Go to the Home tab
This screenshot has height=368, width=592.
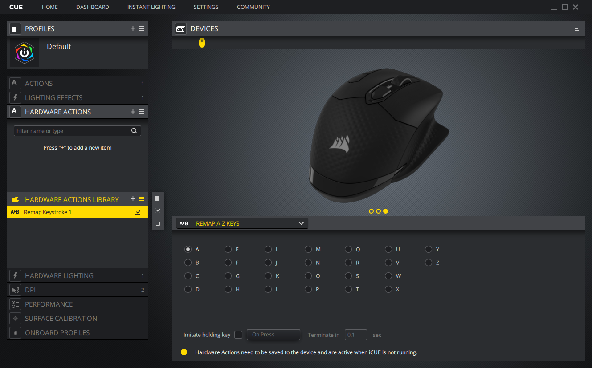(50, 7)
